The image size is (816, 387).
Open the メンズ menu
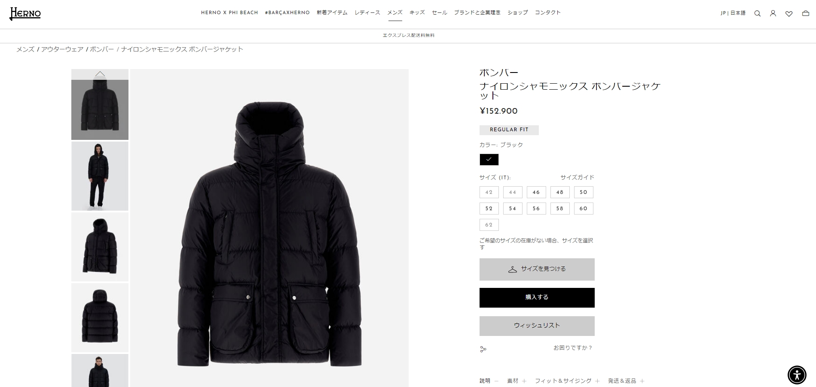coord(395,12)
